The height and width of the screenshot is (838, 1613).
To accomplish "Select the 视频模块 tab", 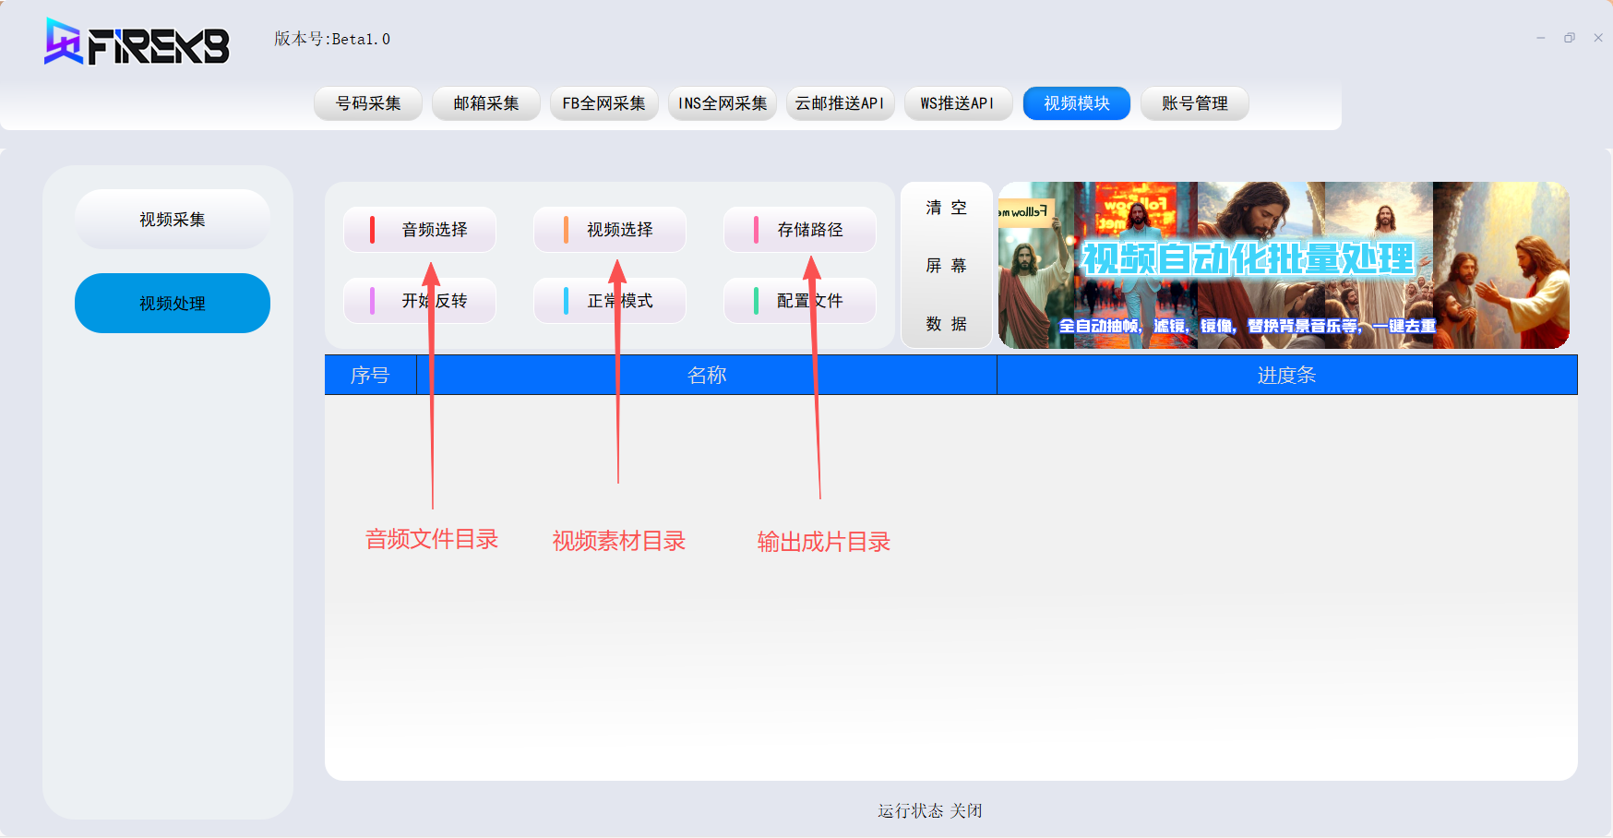I will 1077,103.
